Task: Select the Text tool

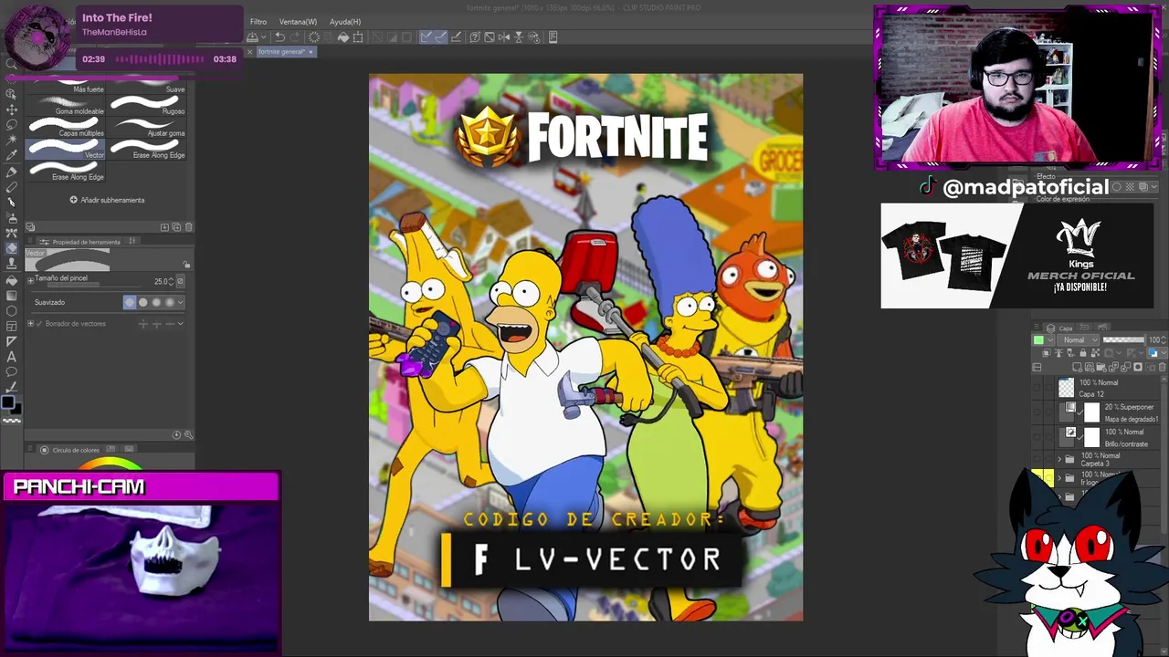Action: point(11,356)
